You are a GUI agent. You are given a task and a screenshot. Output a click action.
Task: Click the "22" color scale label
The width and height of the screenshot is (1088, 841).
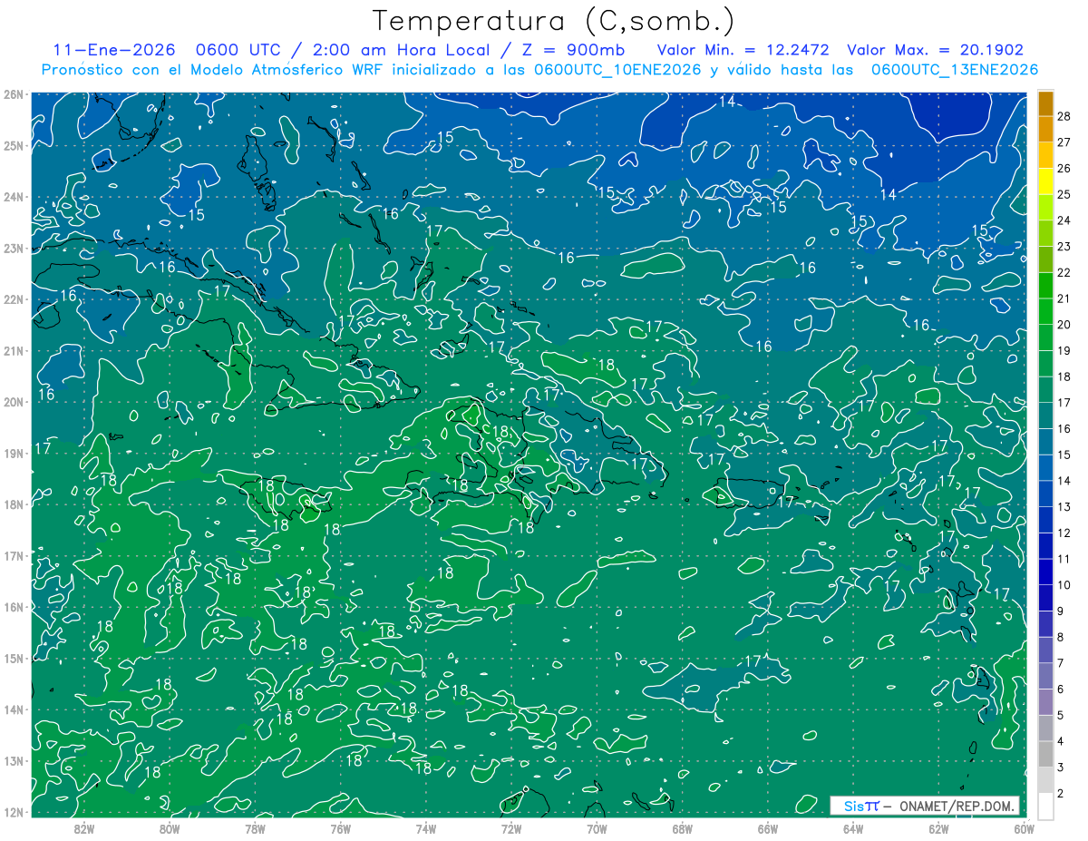click(1064, 271)
